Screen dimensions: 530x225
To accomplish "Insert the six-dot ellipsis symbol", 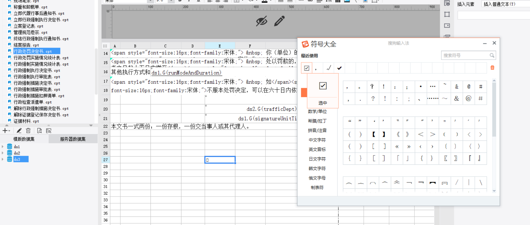I will click(433, 99).
